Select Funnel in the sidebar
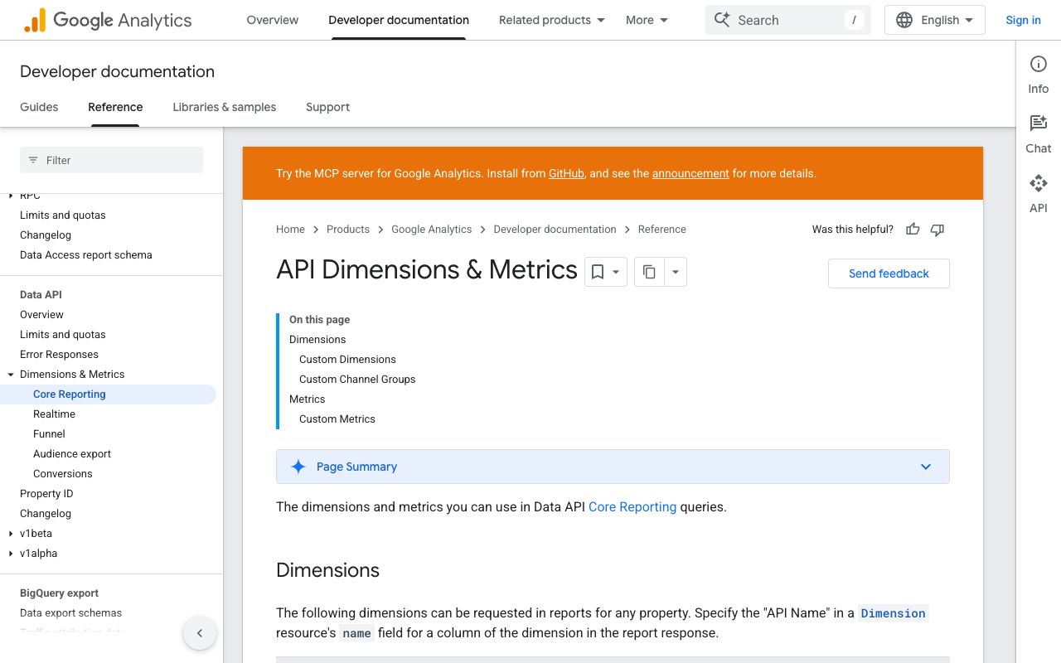Viewport: 1061px width, 663px height. (49, 434)
